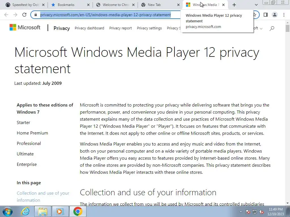Click the address bar URL

[x=105, y=15]
